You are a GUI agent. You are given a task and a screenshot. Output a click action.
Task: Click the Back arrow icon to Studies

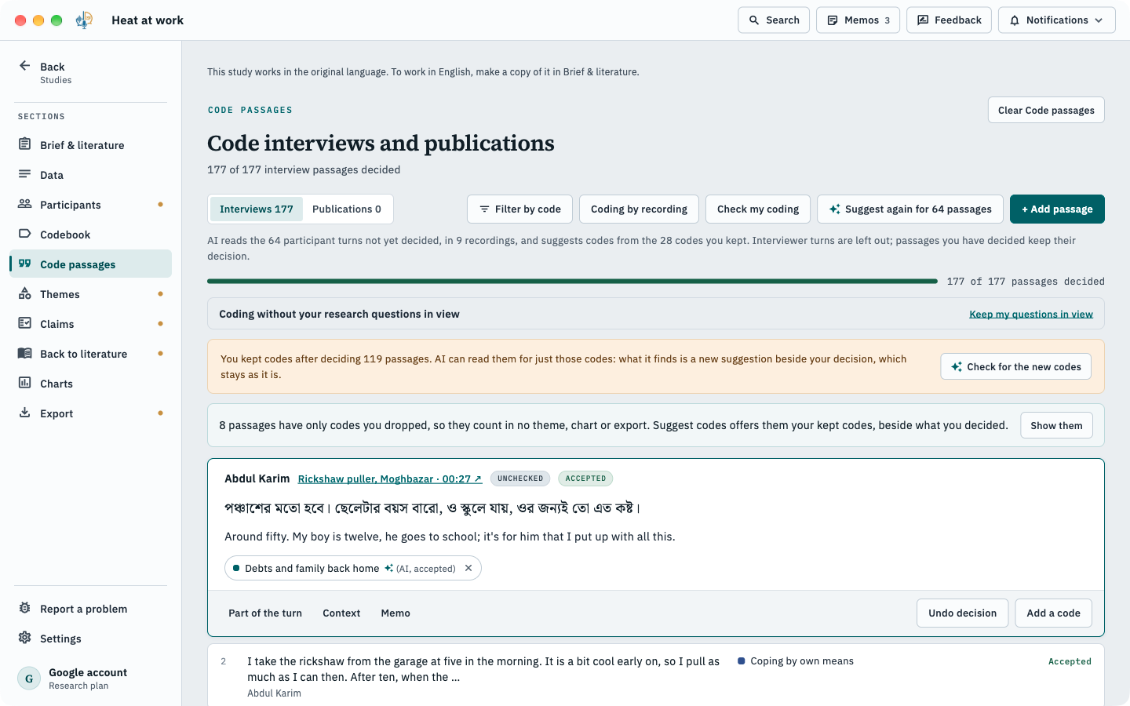25,66
